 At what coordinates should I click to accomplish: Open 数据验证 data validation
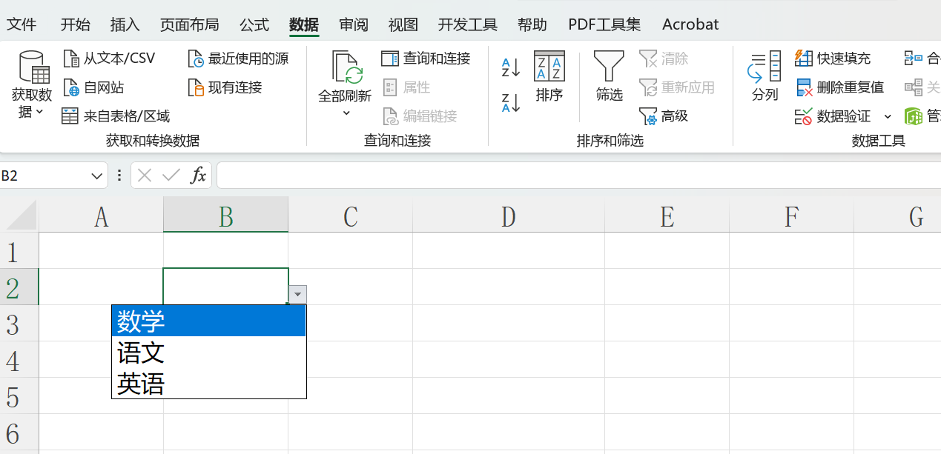833,116
